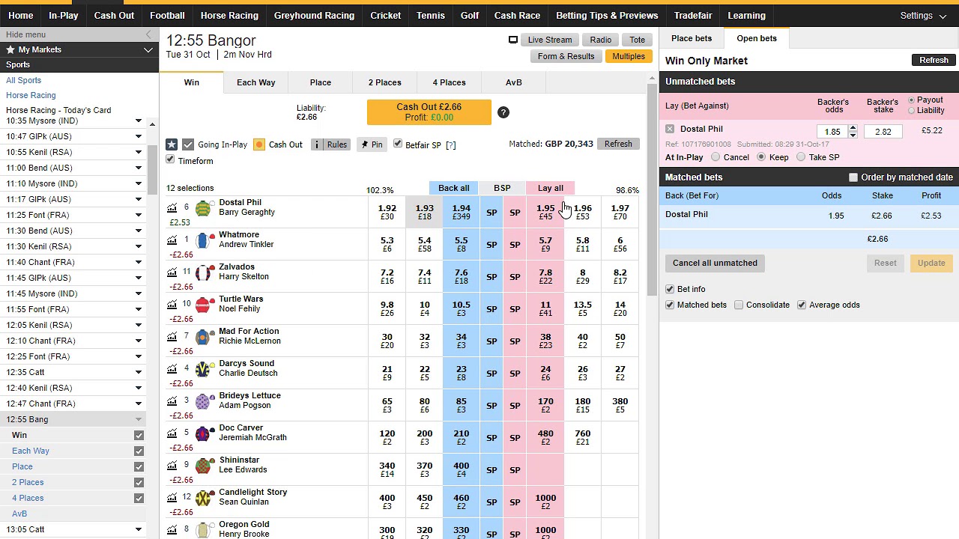Select the Liability radio button

(911, 111)
